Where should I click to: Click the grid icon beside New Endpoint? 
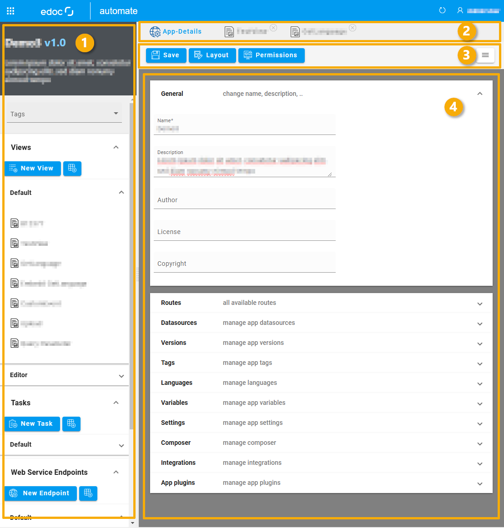point(88,493)
